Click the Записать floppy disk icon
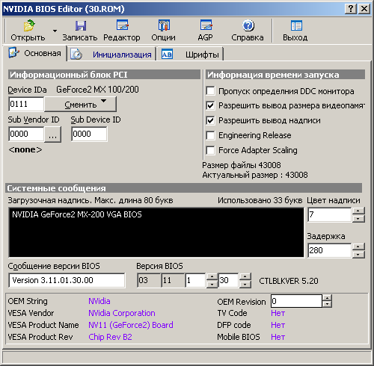 point(81,25)
